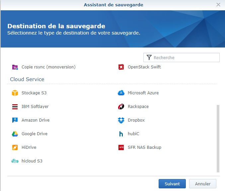Click the orange HiDrive icon

15,147
